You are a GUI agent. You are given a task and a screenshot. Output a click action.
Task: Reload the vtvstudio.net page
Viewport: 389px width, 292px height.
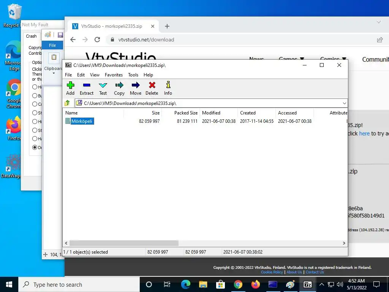(97, 40)
